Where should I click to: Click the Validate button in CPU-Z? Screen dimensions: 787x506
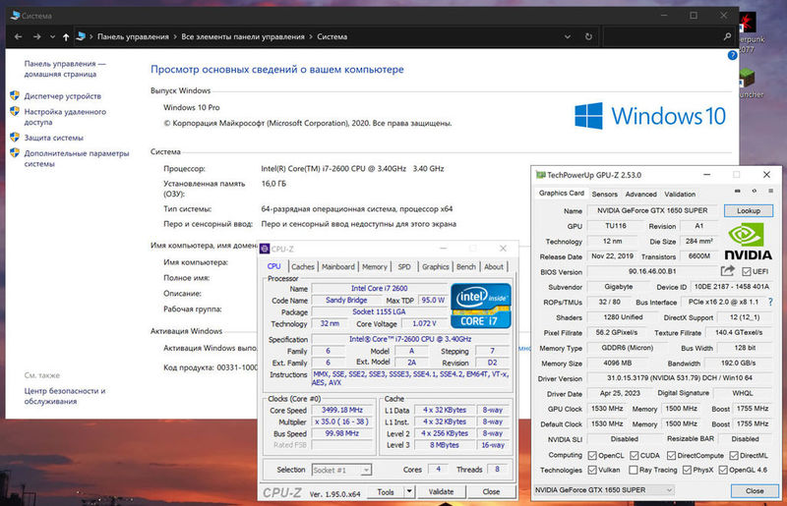441,491
